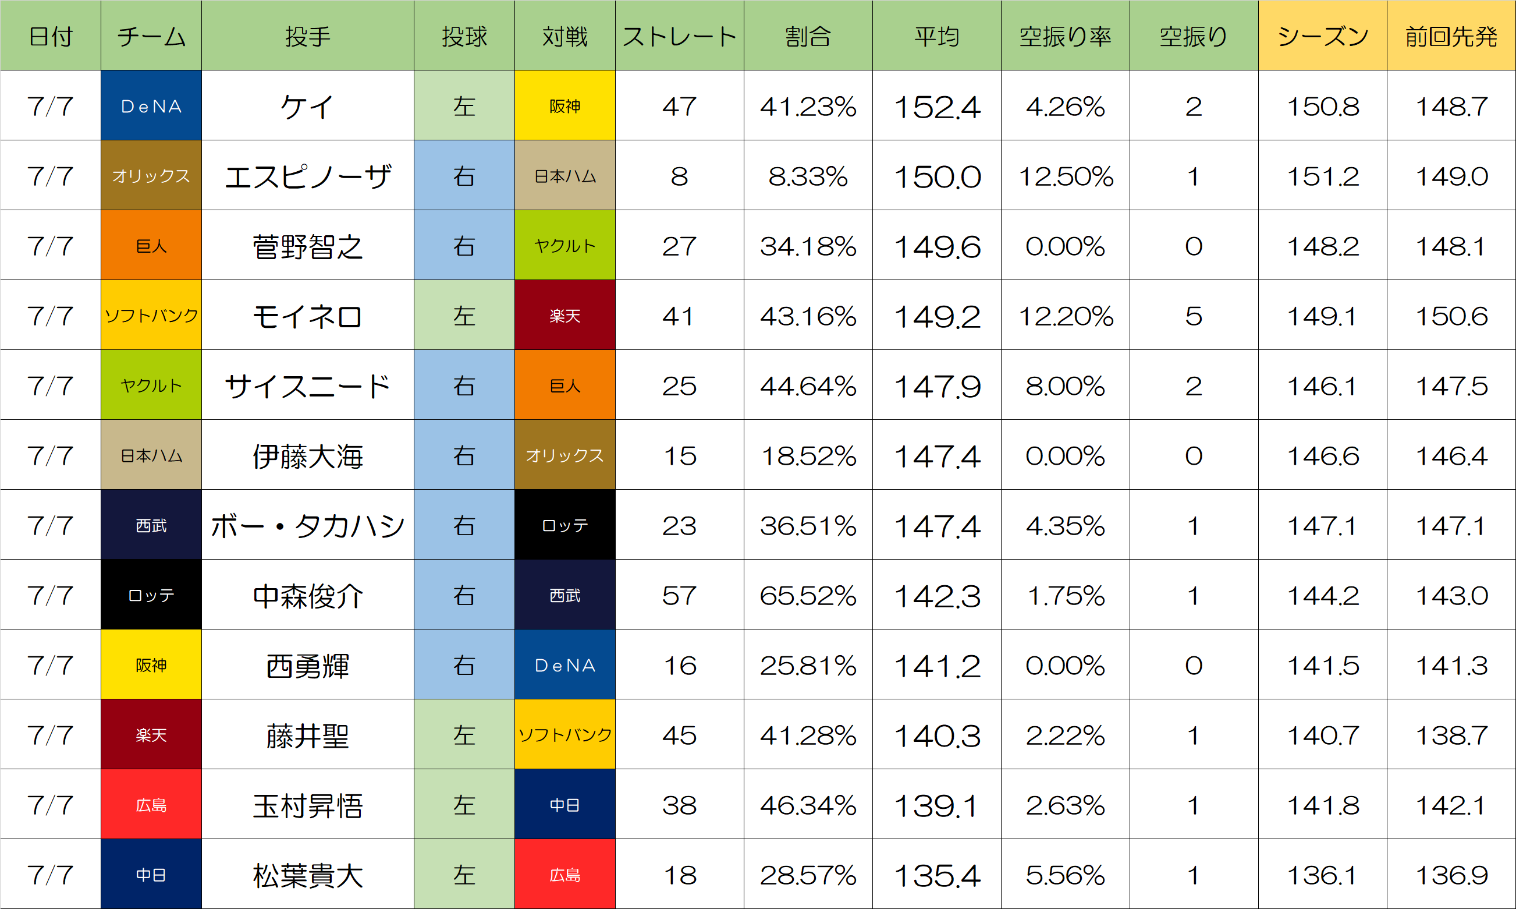1516x909 pixels.
Task: Select the モイネロ pitcher cell
Action: coord(307,316)
